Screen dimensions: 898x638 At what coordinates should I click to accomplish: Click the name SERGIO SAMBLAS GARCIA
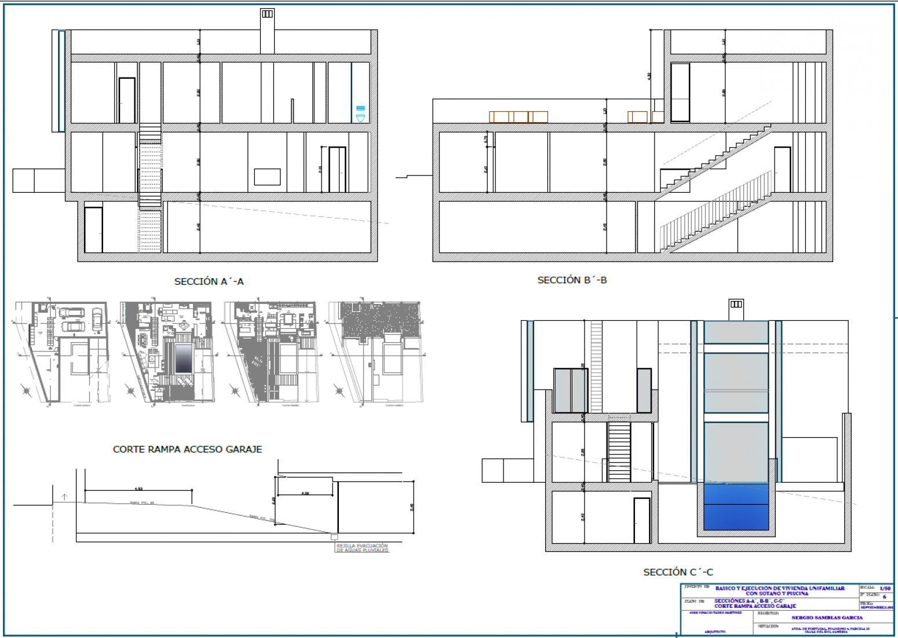[x=827, y=618]
